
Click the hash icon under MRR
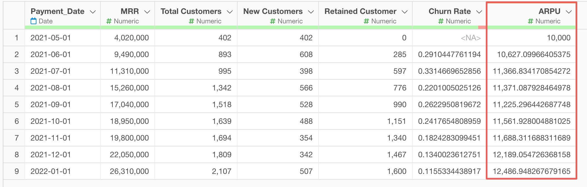click(109, 21)
